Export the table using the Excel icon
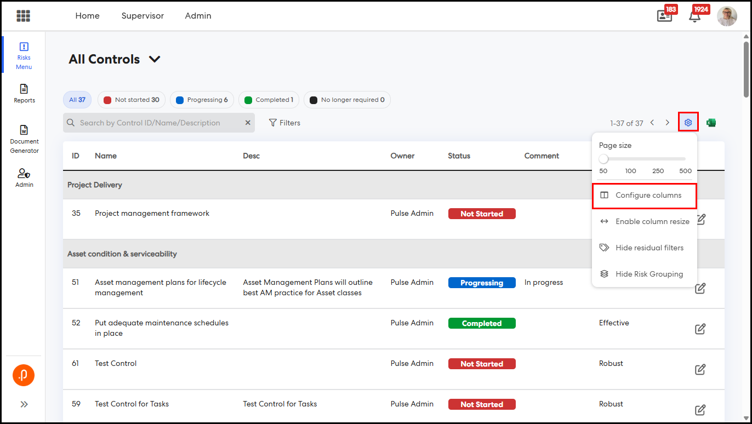 pos(711,123)
